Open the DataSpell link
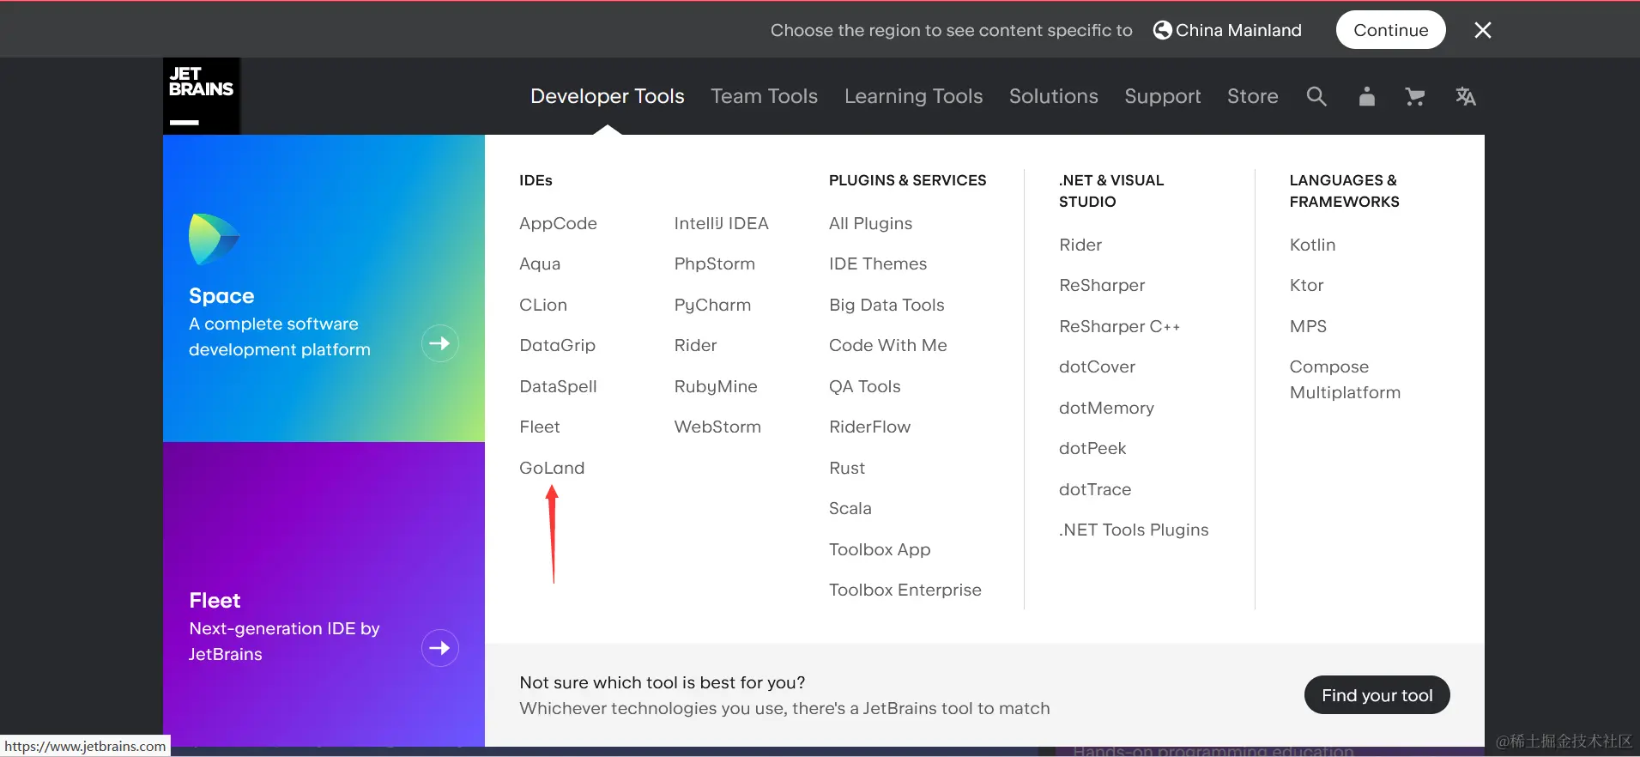The image size is (1640, 757). click(x=558, y=386)
